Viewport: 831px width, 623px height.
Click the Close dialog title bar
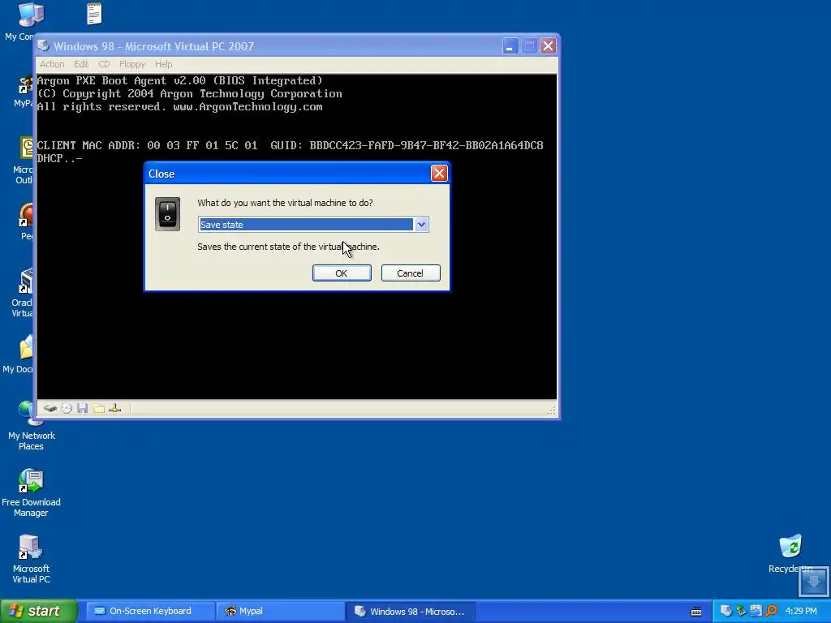tap(288, 174)
